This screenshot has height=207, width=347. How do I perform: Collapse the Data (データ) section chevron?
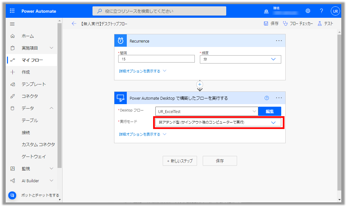click(51, 108)
